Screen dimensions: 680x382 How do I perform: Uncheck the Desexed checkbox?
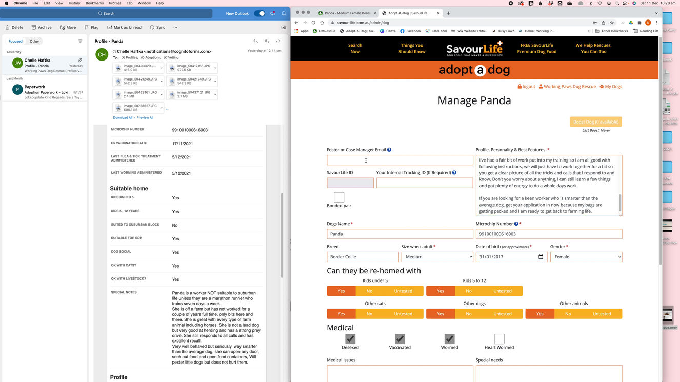pos(350,339)
